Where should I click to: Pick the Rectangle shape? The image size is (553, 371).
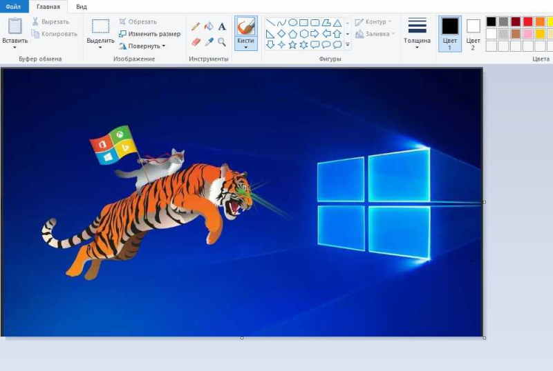(303, 23)
